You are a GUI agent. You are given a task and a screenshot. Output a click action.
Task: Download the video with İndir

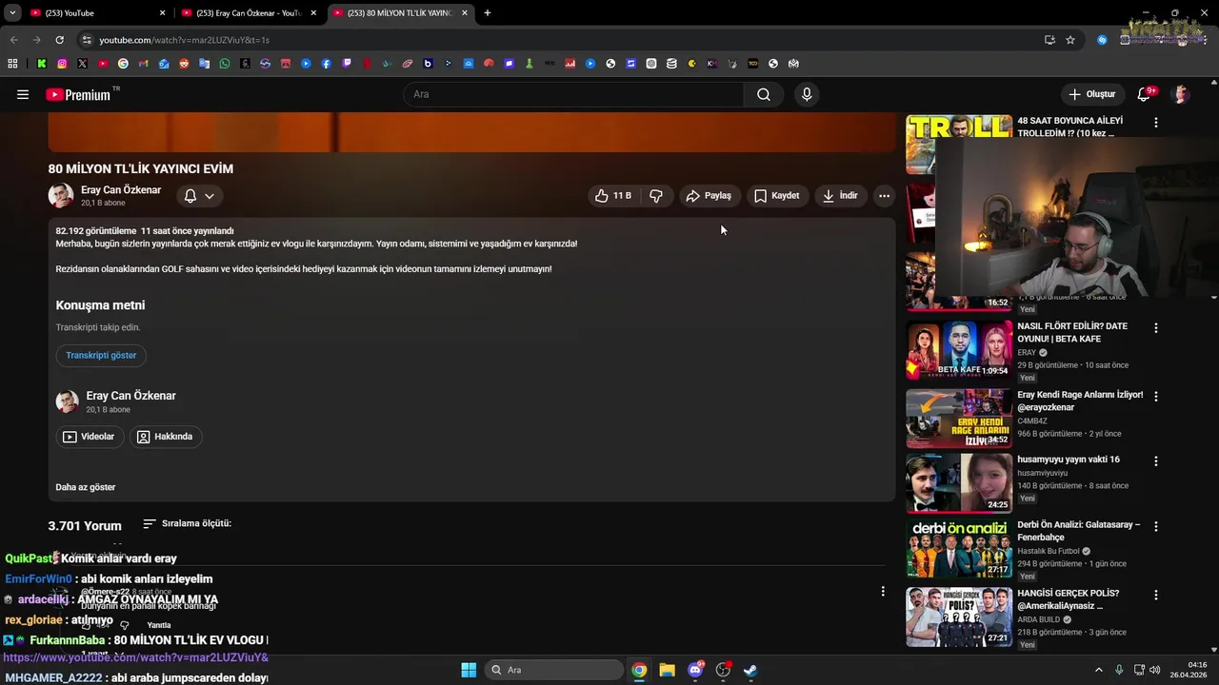(x=839, y=196)
